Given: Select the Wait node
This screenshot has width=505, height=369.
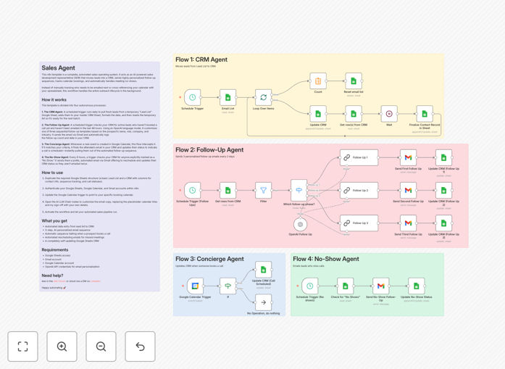Looking at the screenshot, I should pyautogui.click(x=389, y=114).
